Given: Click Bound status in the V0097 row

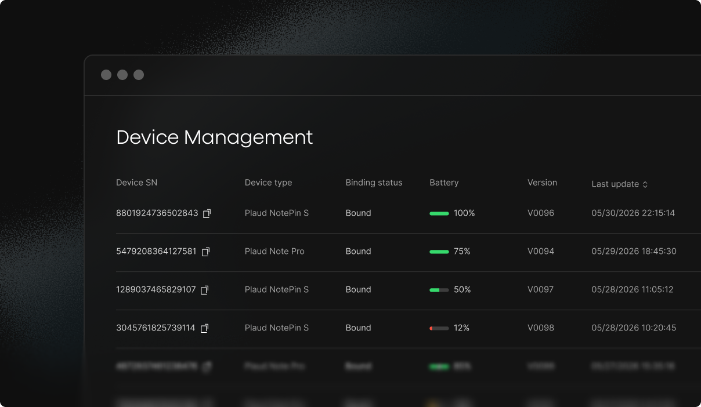Looking at the screenshot, I should [x=358, y=290].
